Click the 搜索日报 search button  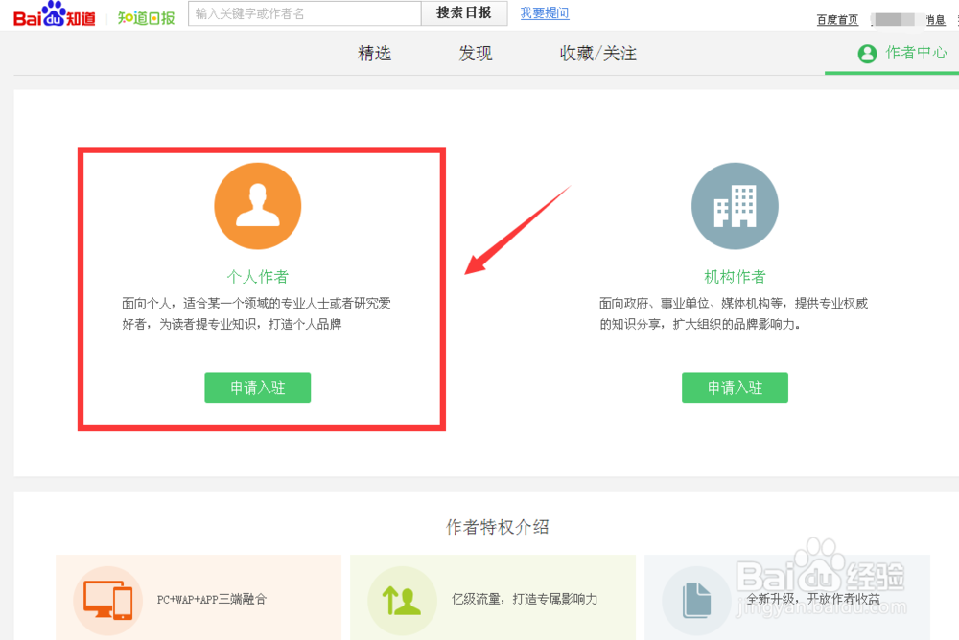(464, 13)
